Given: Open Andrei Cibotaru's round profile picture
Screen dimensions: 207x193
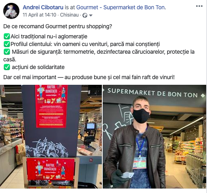Looking at the screenshot, I should pyautogui.click(x=11, y=11).
